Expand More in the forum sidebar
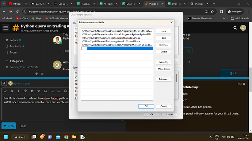 click(x=11, y=52)
